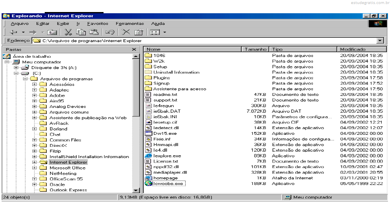Select the nppdf32.dll file name
The image size is (390, 203).
pos(166,166)
